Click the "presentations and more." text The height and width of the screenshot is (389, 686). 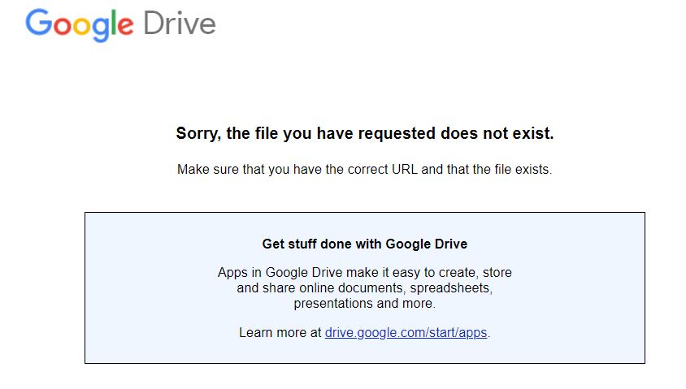coord(364,303)
